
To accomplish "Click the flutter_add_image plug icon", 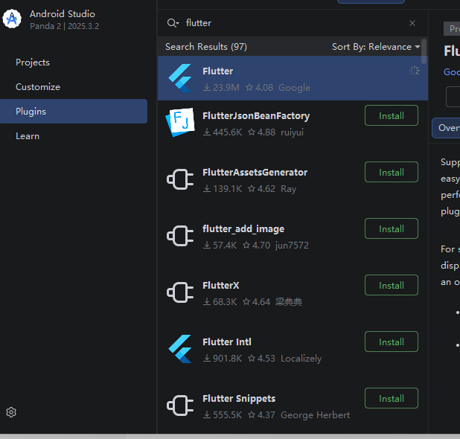I will coord(180,236).
